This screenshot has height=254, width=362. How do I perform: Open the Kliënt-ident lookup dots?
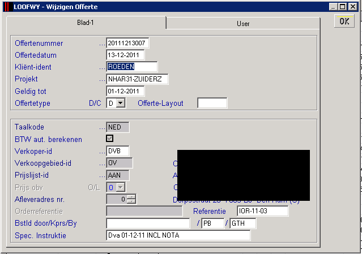coord(102,68)
